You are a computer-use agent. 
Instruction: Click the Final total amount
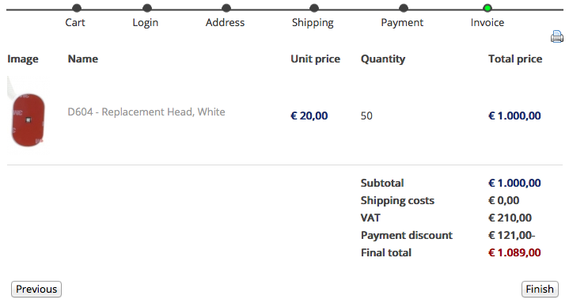point(514,252)
